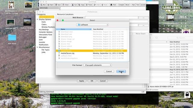Click the Web Browser browse button

pyautogui.click(x=144, y=18)
